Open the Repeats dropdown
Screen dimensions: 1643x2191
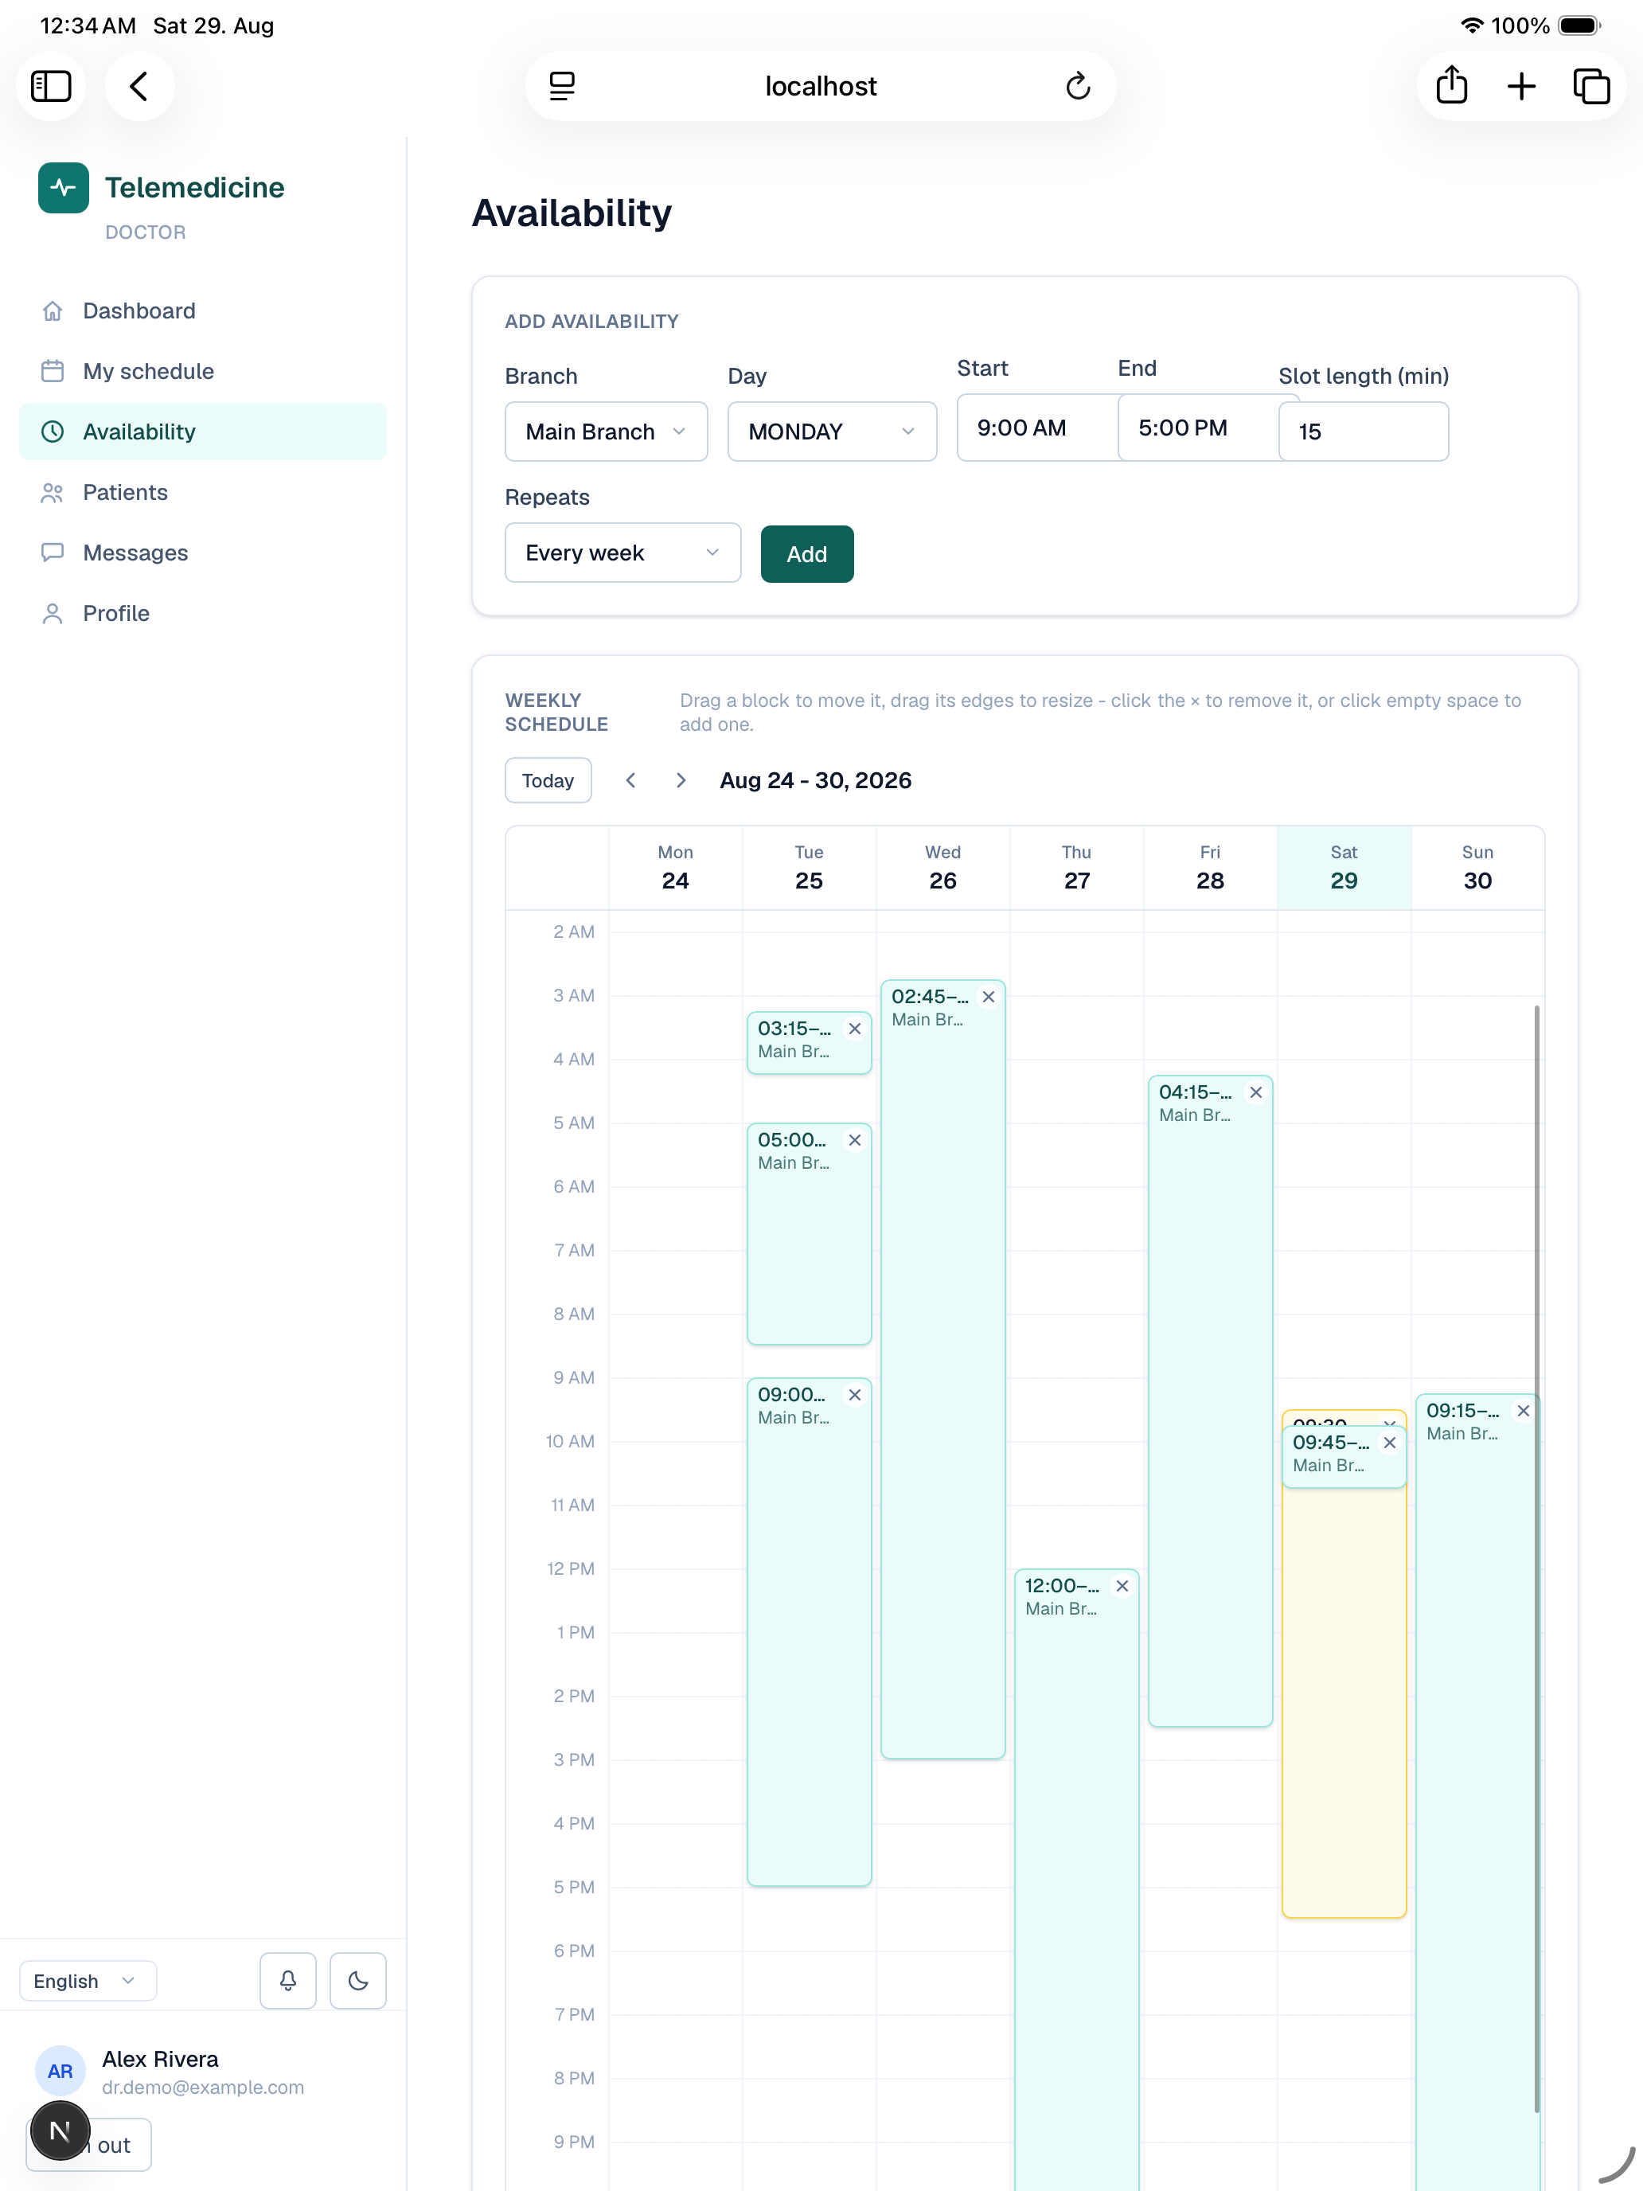tap(623, 553)
